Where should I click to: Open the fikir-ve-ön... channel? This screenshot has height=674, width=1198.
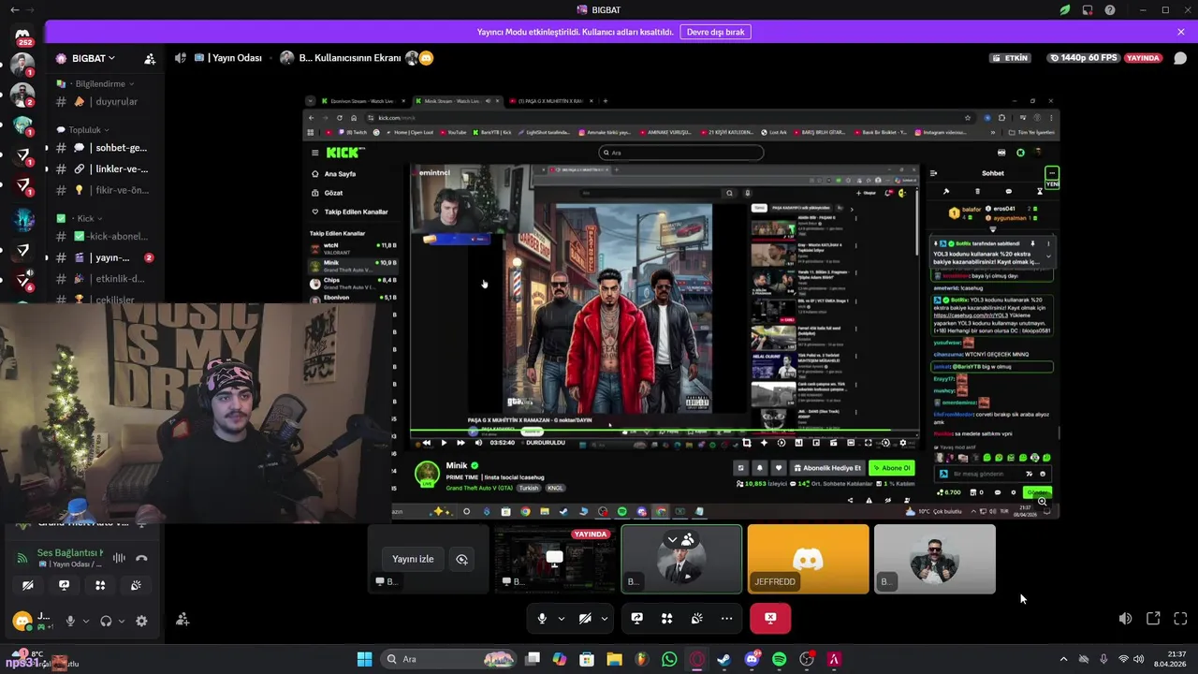point(103,190)
